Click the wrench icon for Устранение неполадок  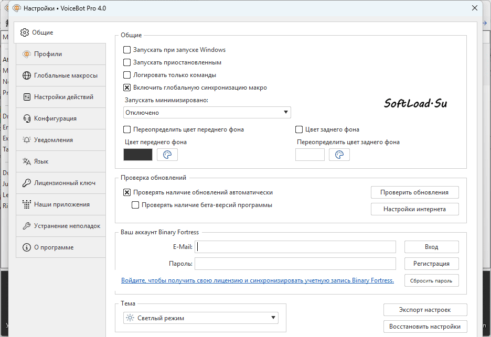27,226
